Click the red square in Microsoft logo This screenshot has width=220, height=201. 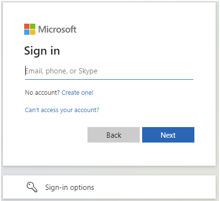click(27, 26)
